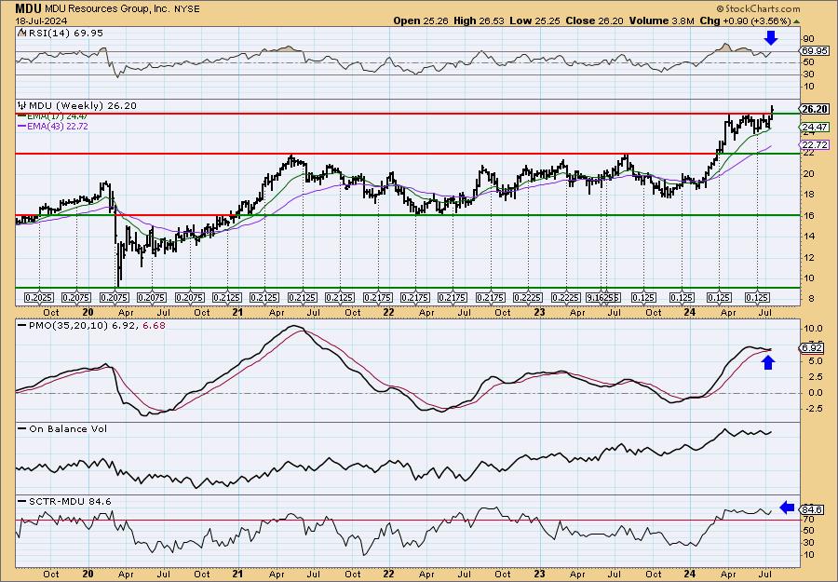
Task: Click the 9.16255 dividend label
Action: 602,298
